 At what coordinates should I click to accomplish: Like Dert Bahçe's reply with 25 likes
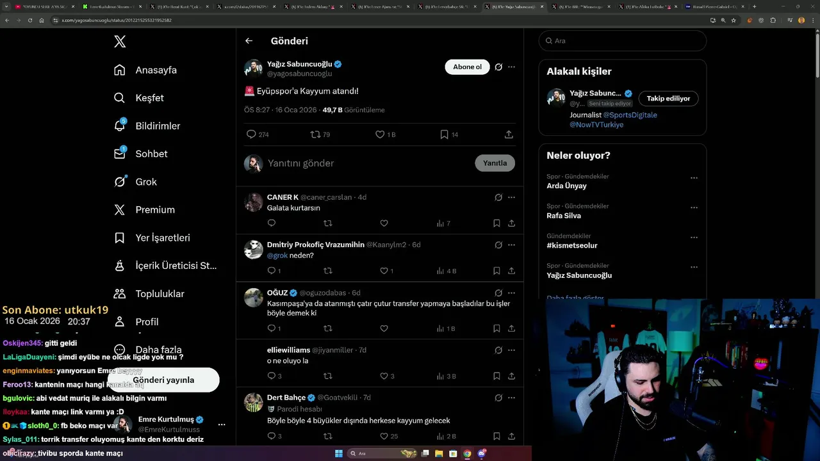pyautogui.click(x=389, y=436)
